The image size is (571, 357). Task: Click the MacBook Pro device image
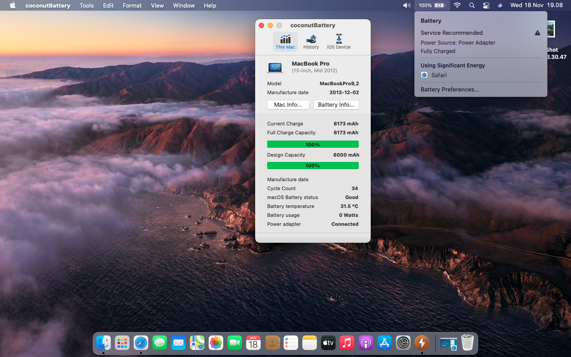coord(275,67)
